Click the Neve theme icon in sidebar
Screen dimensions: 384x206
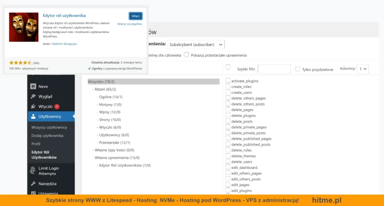click(33, 87)
